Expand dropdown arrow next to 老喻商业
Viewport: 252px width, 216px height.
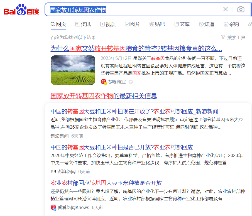coord(131,82)
